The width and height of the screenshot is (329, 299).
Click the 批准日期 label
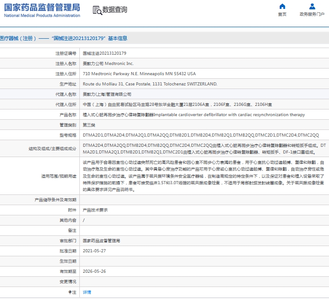[x=68, y=251]
